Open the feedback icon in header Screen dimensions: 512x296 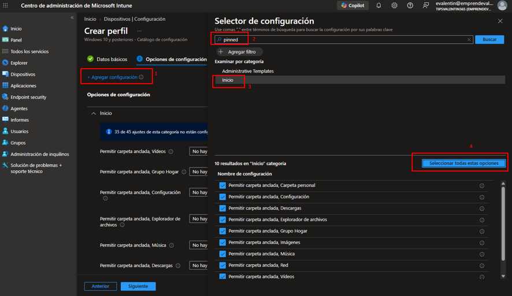click(426, 6)
